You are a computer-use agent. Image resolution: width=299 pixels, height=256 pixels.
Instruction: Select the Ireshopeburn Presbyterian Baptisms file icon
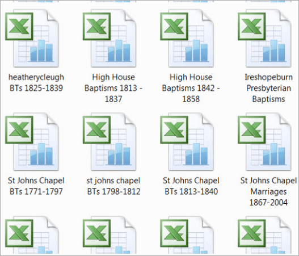tap(264, 38)
